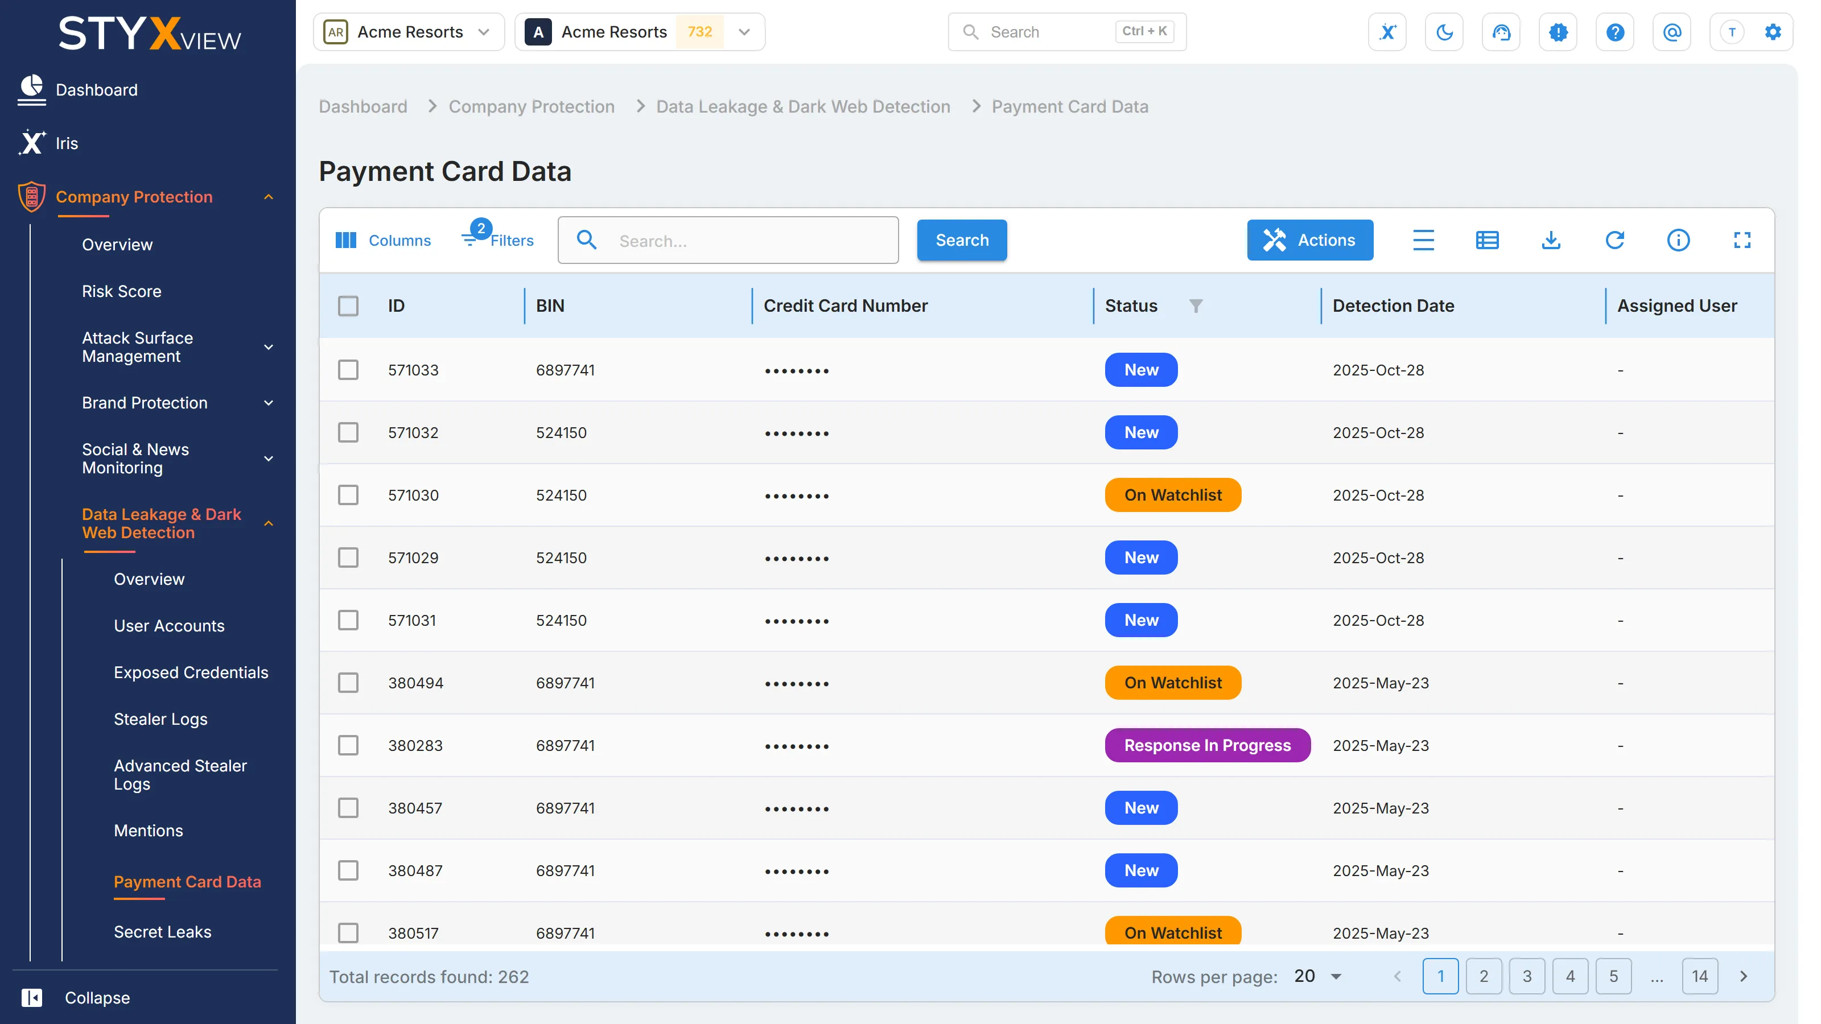The height and width of the screenshot is (1024, 1821).
Task: Open the Iris assistant icon in top bar
Action: tap(1387, 32)
